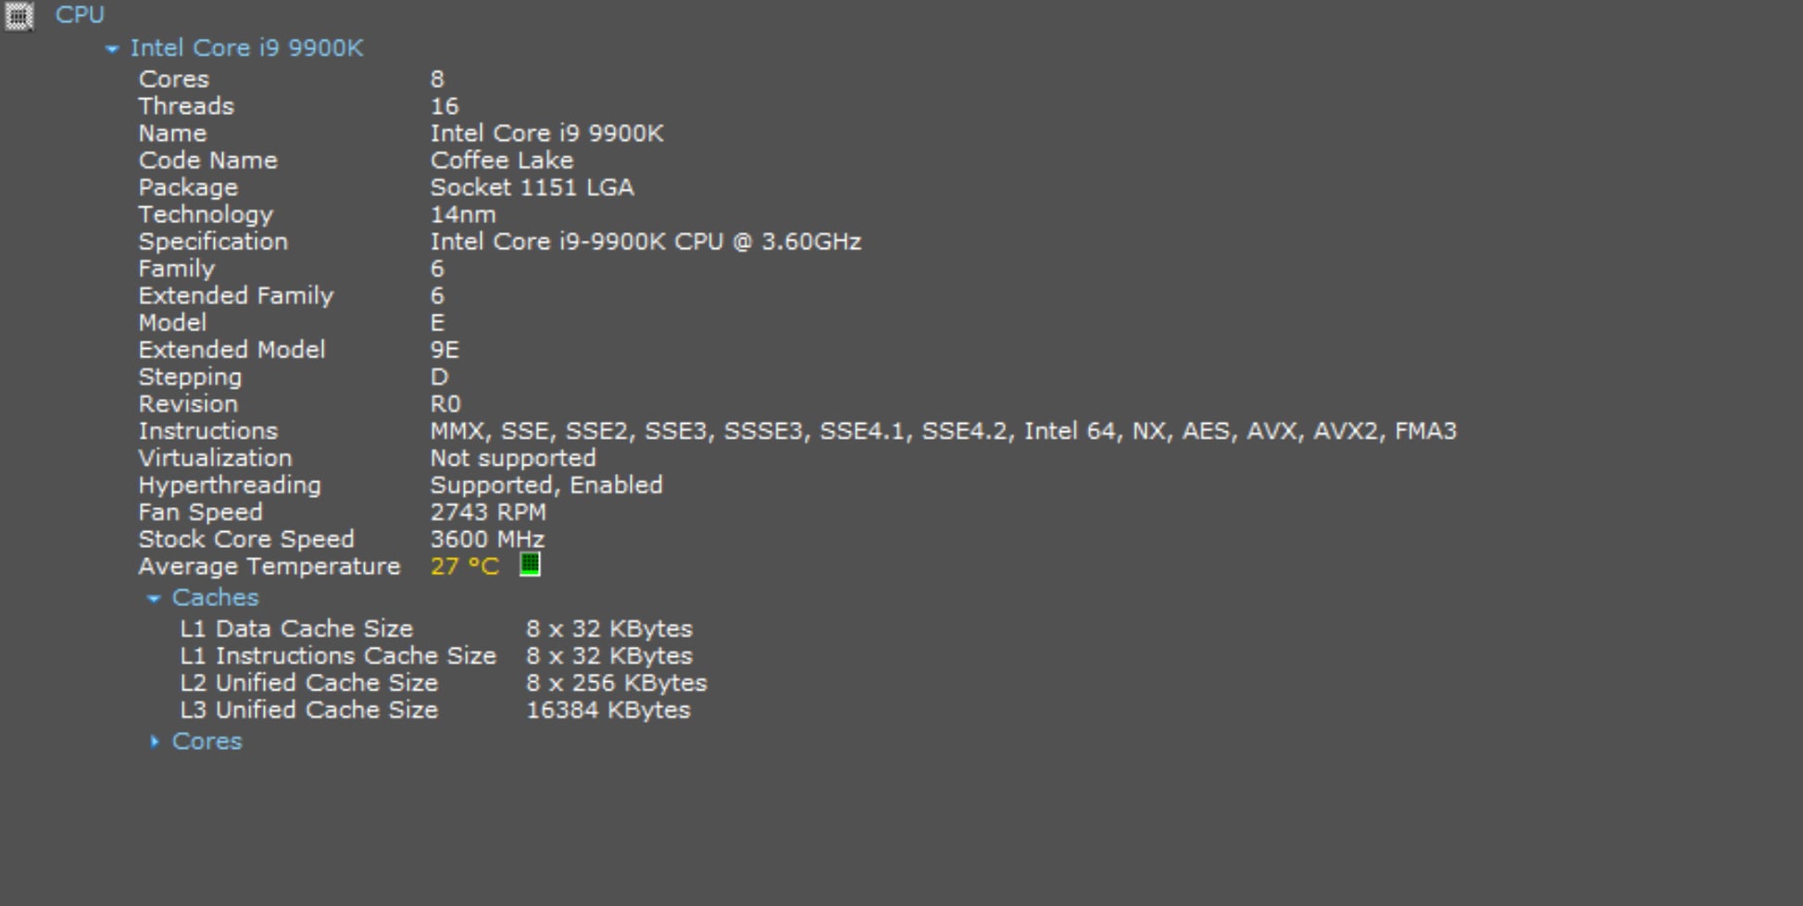Collapse the Intel Core i9 9900K tree arrow
Image resolution: width=1803 pixels, height=906 pixels.
click(112, 49)
